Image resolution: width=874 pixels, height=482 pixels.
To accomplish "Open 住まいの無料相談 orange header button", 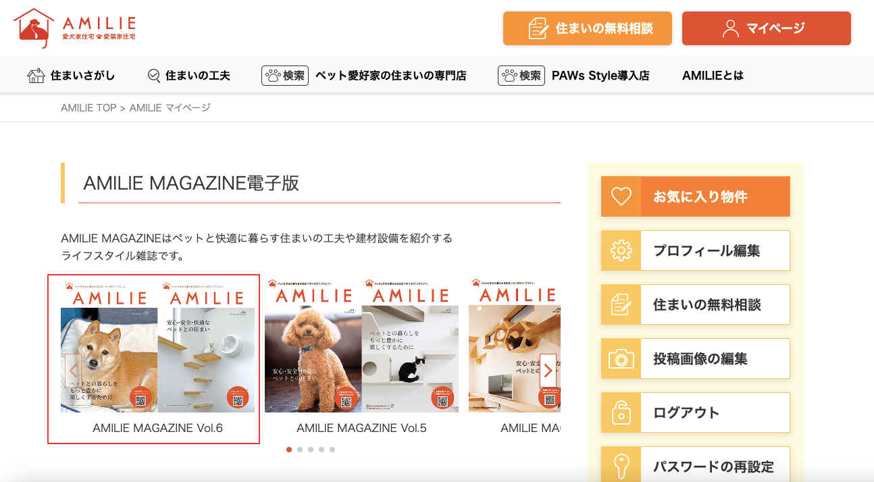I will tap(588, 28).
